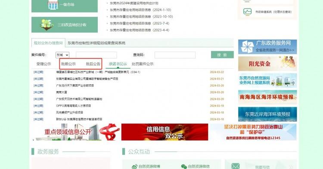Click [未过期] status in the 2024-03-22 row
Viewport: 323px width, 169px height.
(x=38, y=72)
